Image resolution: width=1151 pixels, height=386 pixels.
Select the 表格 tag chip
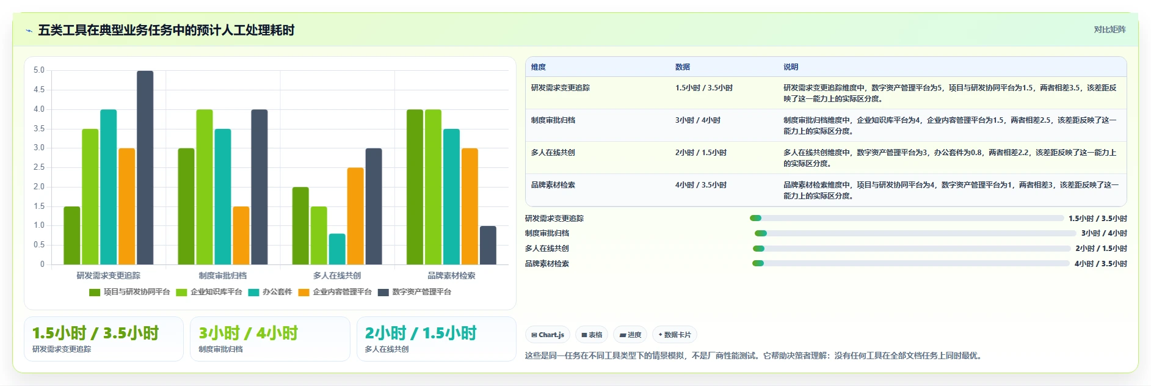592,335
